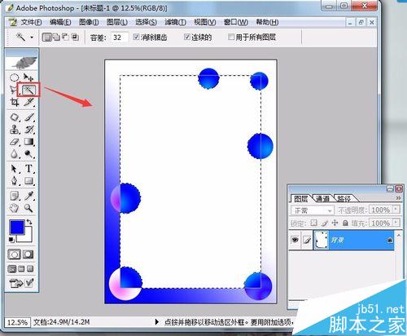This screenshot has width=407, height=336.
Task: Hide the 背景 layer with eye icon
Action: click(x=295, y=240)
